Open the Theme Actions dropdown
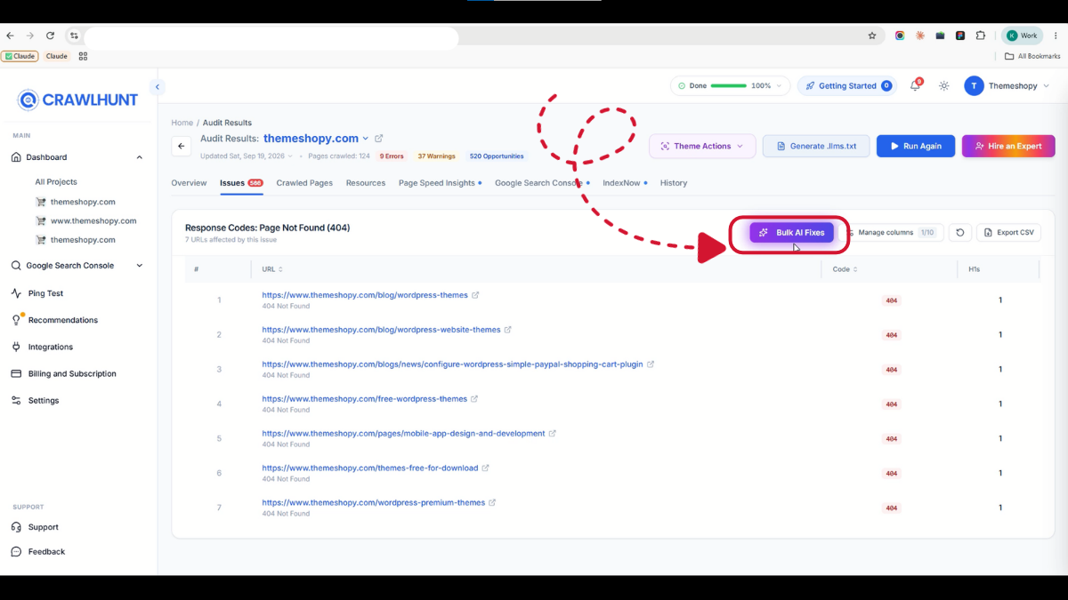This screenshot has width=1068, height=600. 702,146
